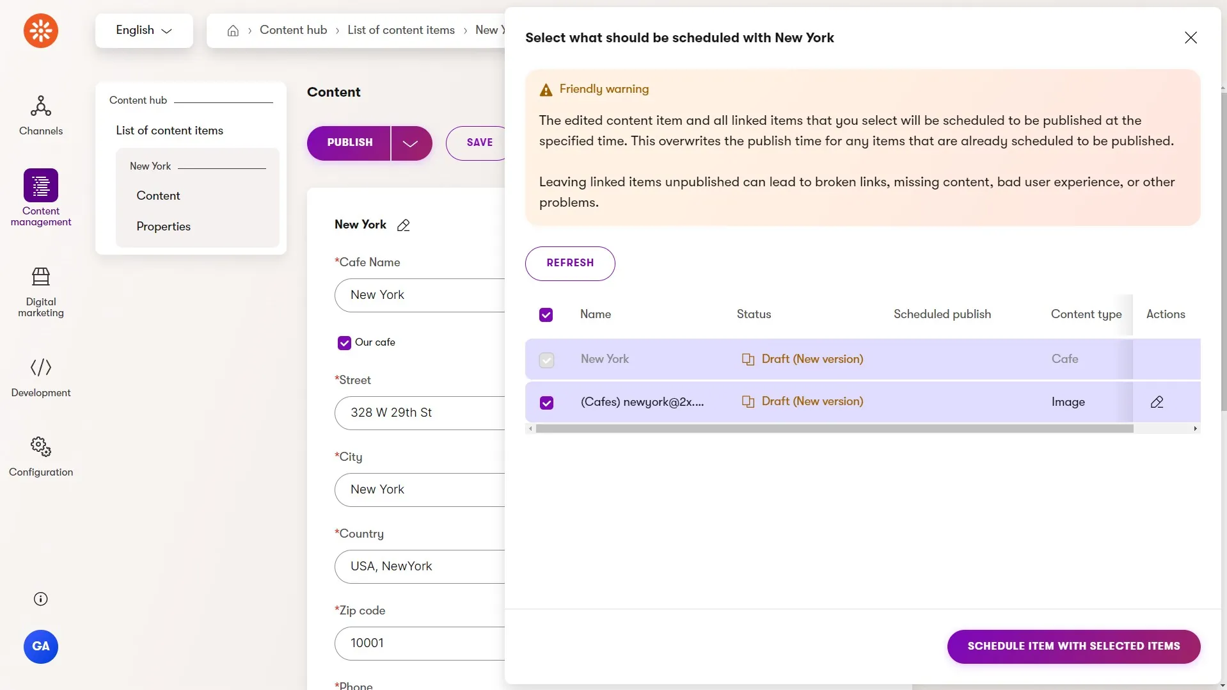Open the Channels application
The height and width of the screenshot is (690, 1227).
coord(41,116)
